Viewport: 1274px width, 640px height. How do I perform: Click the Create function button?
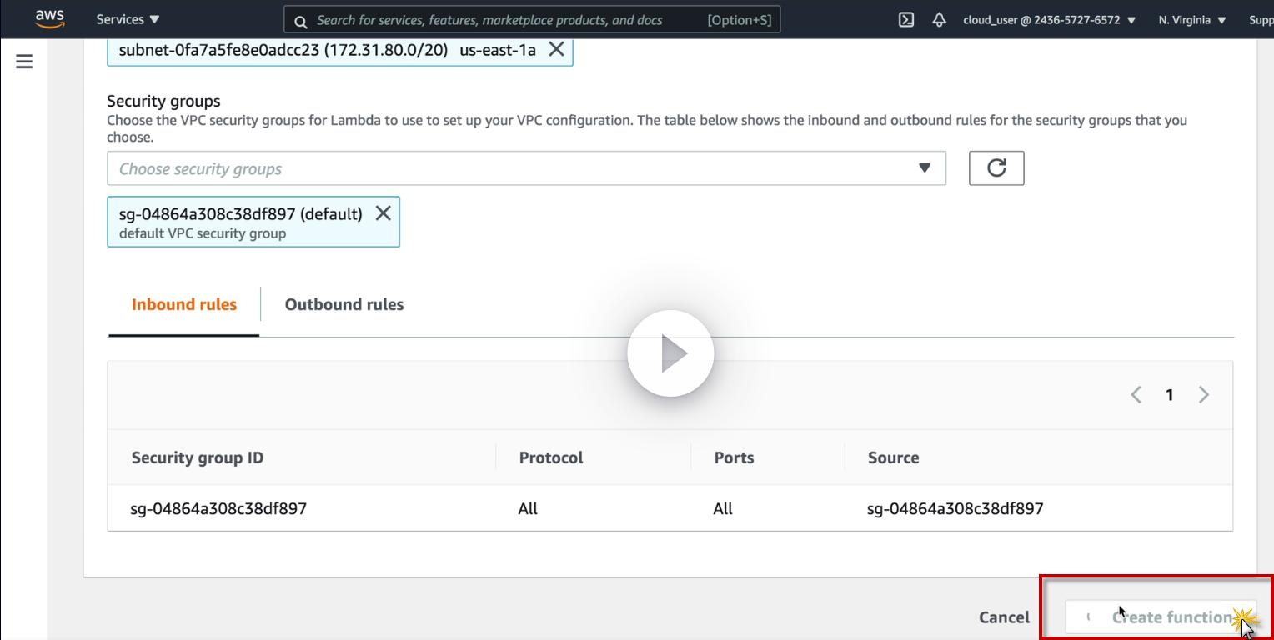[1160, 617]
